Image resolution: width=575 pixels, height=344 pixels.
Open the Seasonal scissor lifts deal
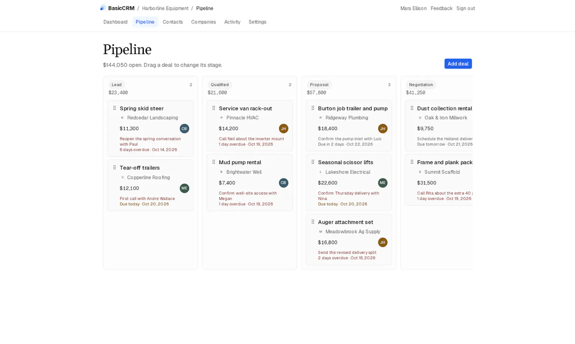pos(346,162)
